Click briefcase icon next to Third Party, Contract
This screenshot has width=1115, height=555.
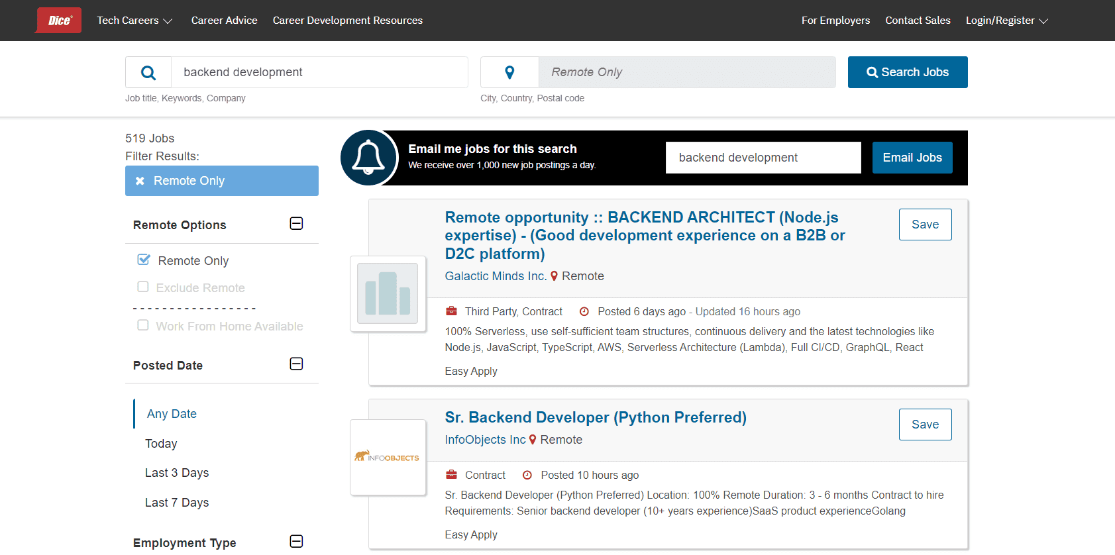(x=452, y=311)
